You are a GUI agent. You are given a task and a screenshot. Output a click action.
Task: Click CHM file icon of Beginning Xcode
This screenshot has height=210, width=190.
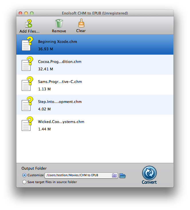point(28,44)
